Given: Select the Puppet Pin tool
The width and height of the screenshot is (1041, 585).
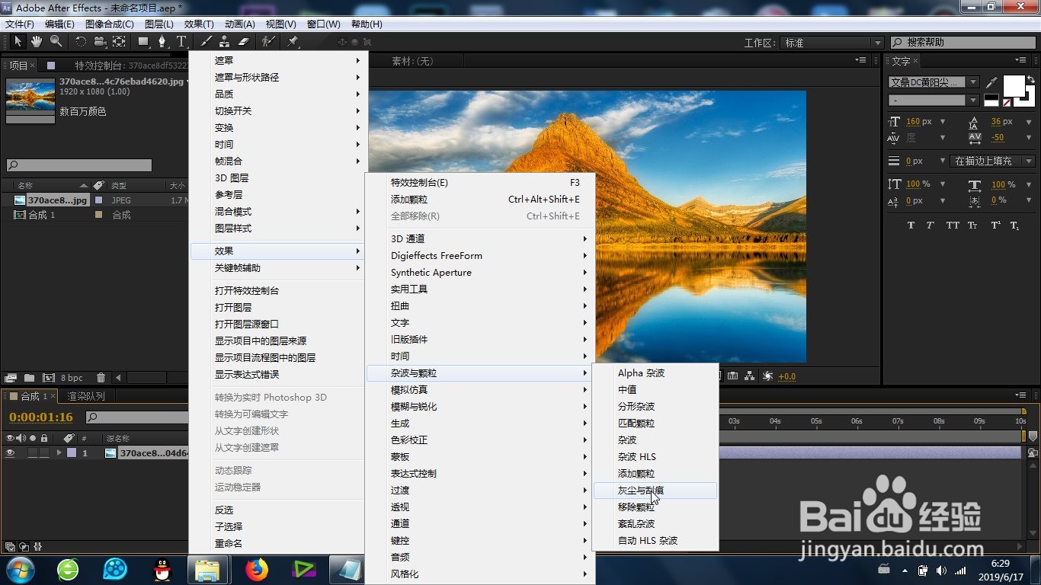Looking at the screenshot, I should coord(293,41).
